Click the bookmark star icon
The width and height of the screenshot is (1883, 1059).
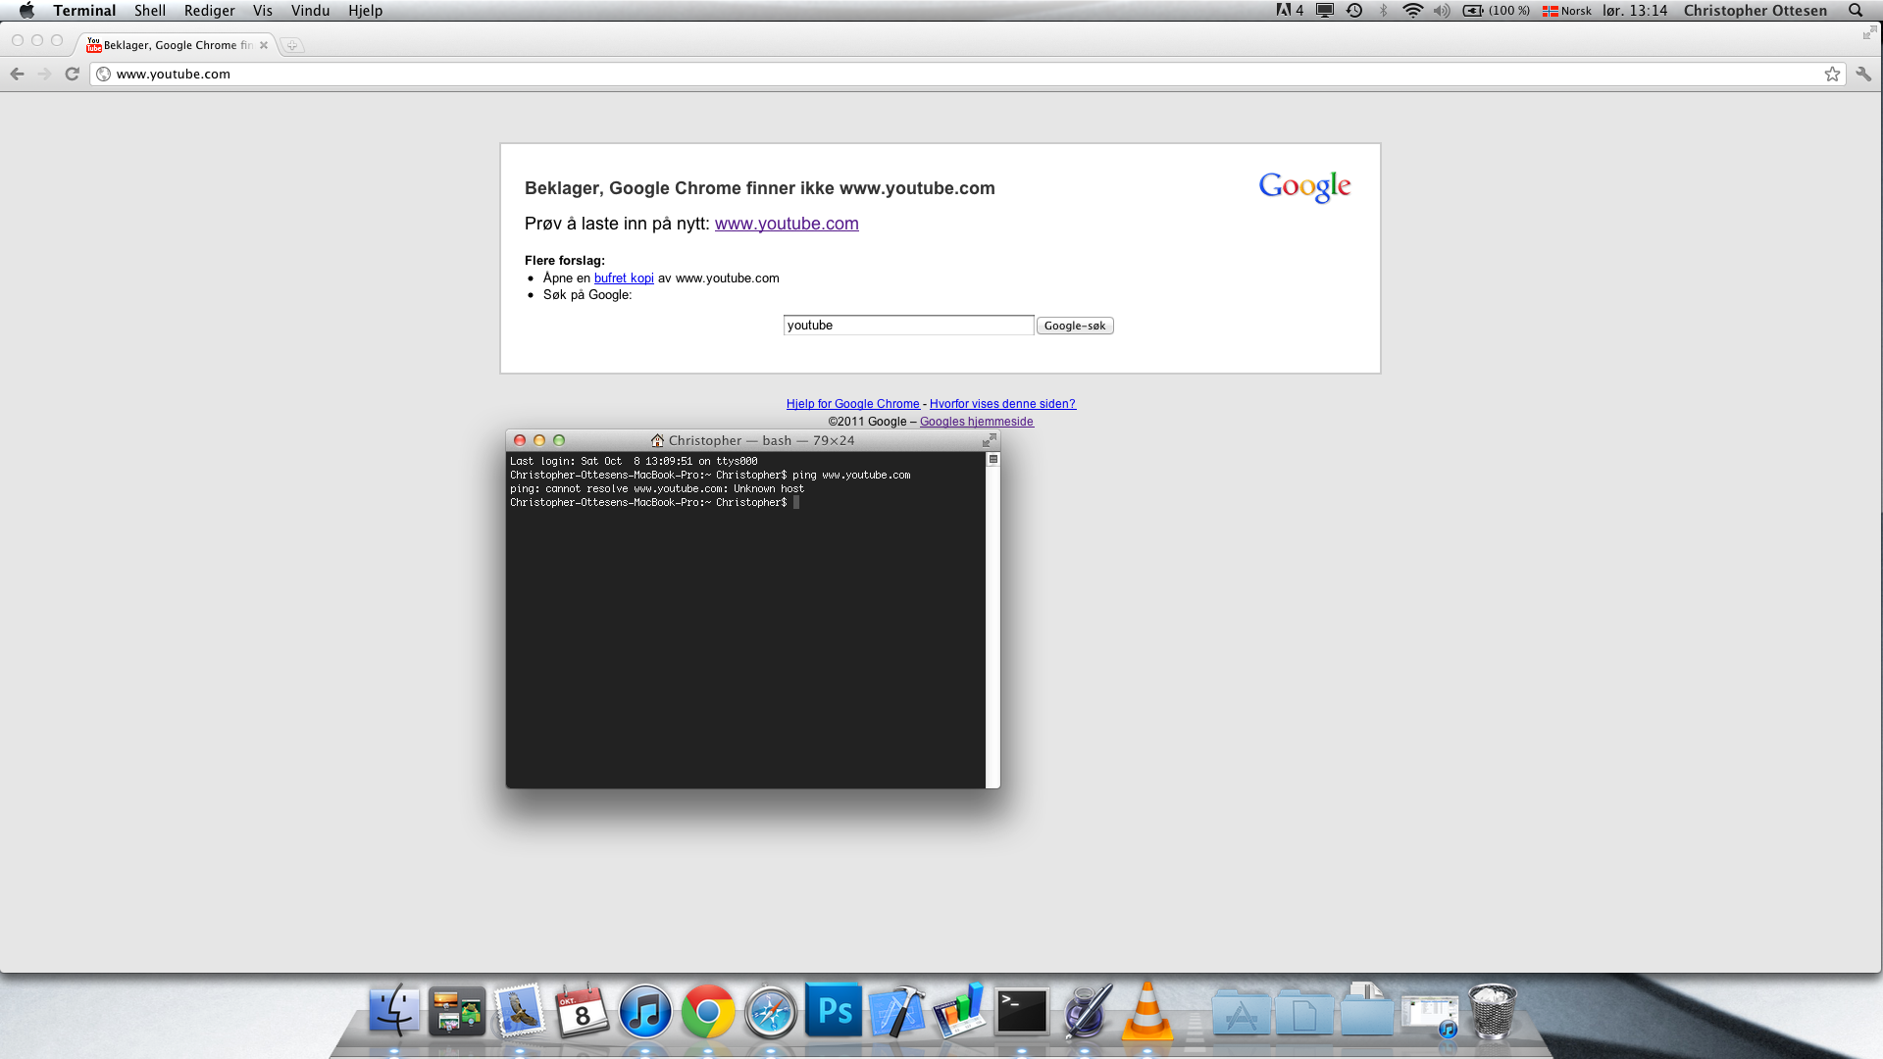click(x=1832, y=75)
